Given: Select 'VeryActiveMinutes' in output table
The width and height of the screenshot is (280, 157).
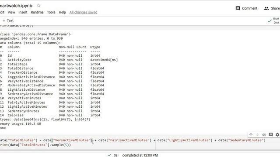Looking at the screenshot, I should [x=24, y=98].
